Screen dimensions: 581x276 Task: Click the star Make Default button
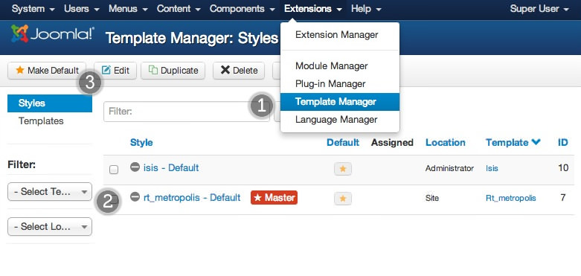coord(47,71)
